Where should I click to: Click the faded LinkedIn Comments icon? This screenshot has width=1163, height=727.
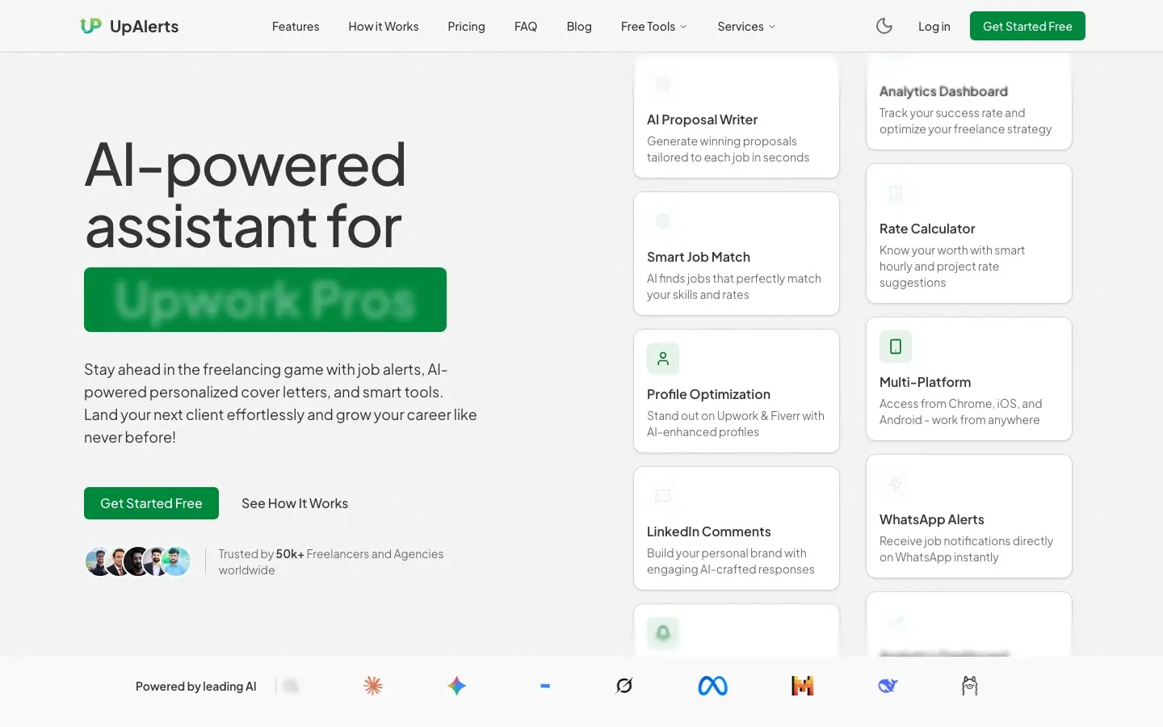click(663, 496)
